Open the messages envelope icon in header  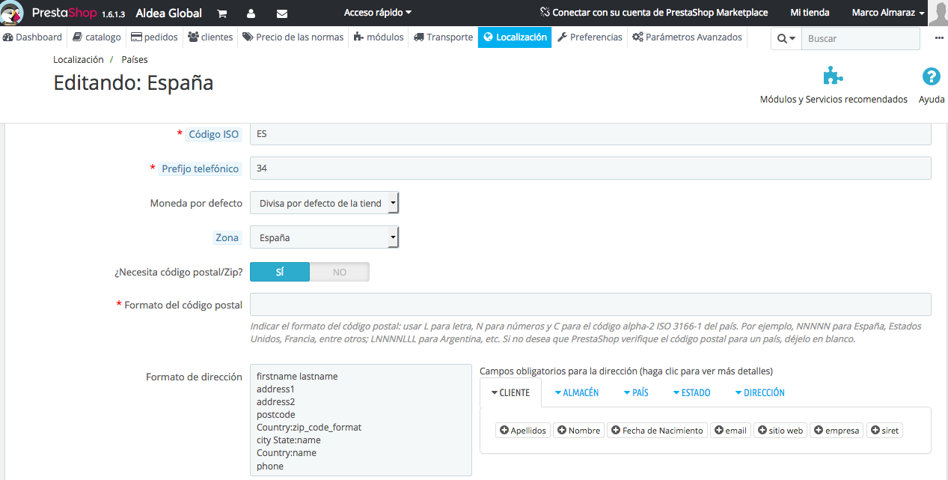tap(282, 13)
